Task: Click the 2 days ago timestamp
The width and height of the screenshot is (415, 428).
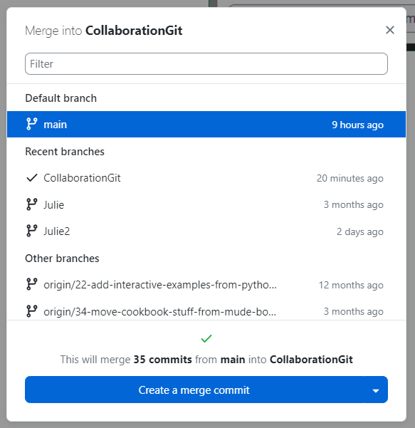Action: (360, 231)
